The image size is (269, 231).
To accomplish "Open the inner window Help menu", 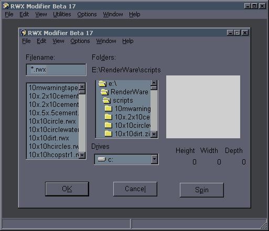I will pos(128,41).
